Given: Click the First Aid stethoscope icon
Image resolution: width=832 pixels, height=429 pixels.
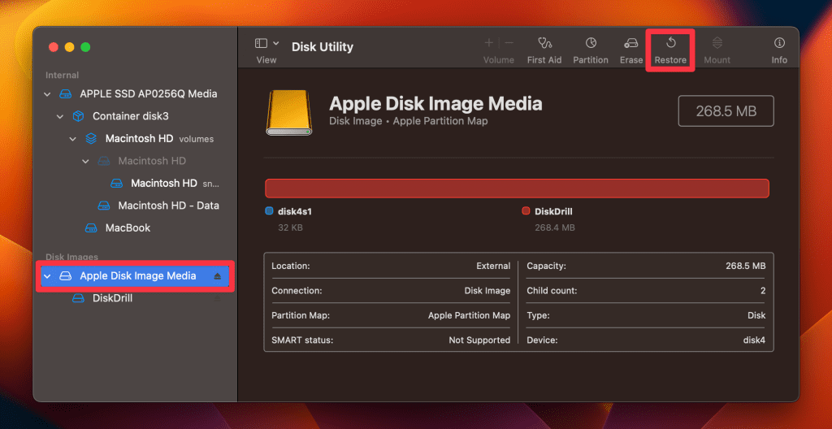Looking at the screenshot, I should point(544,43).
